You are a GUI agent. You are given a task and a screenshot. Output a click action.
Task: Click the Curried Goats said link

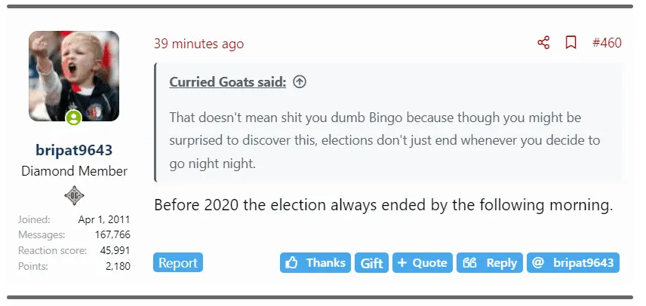pos(227,82)
